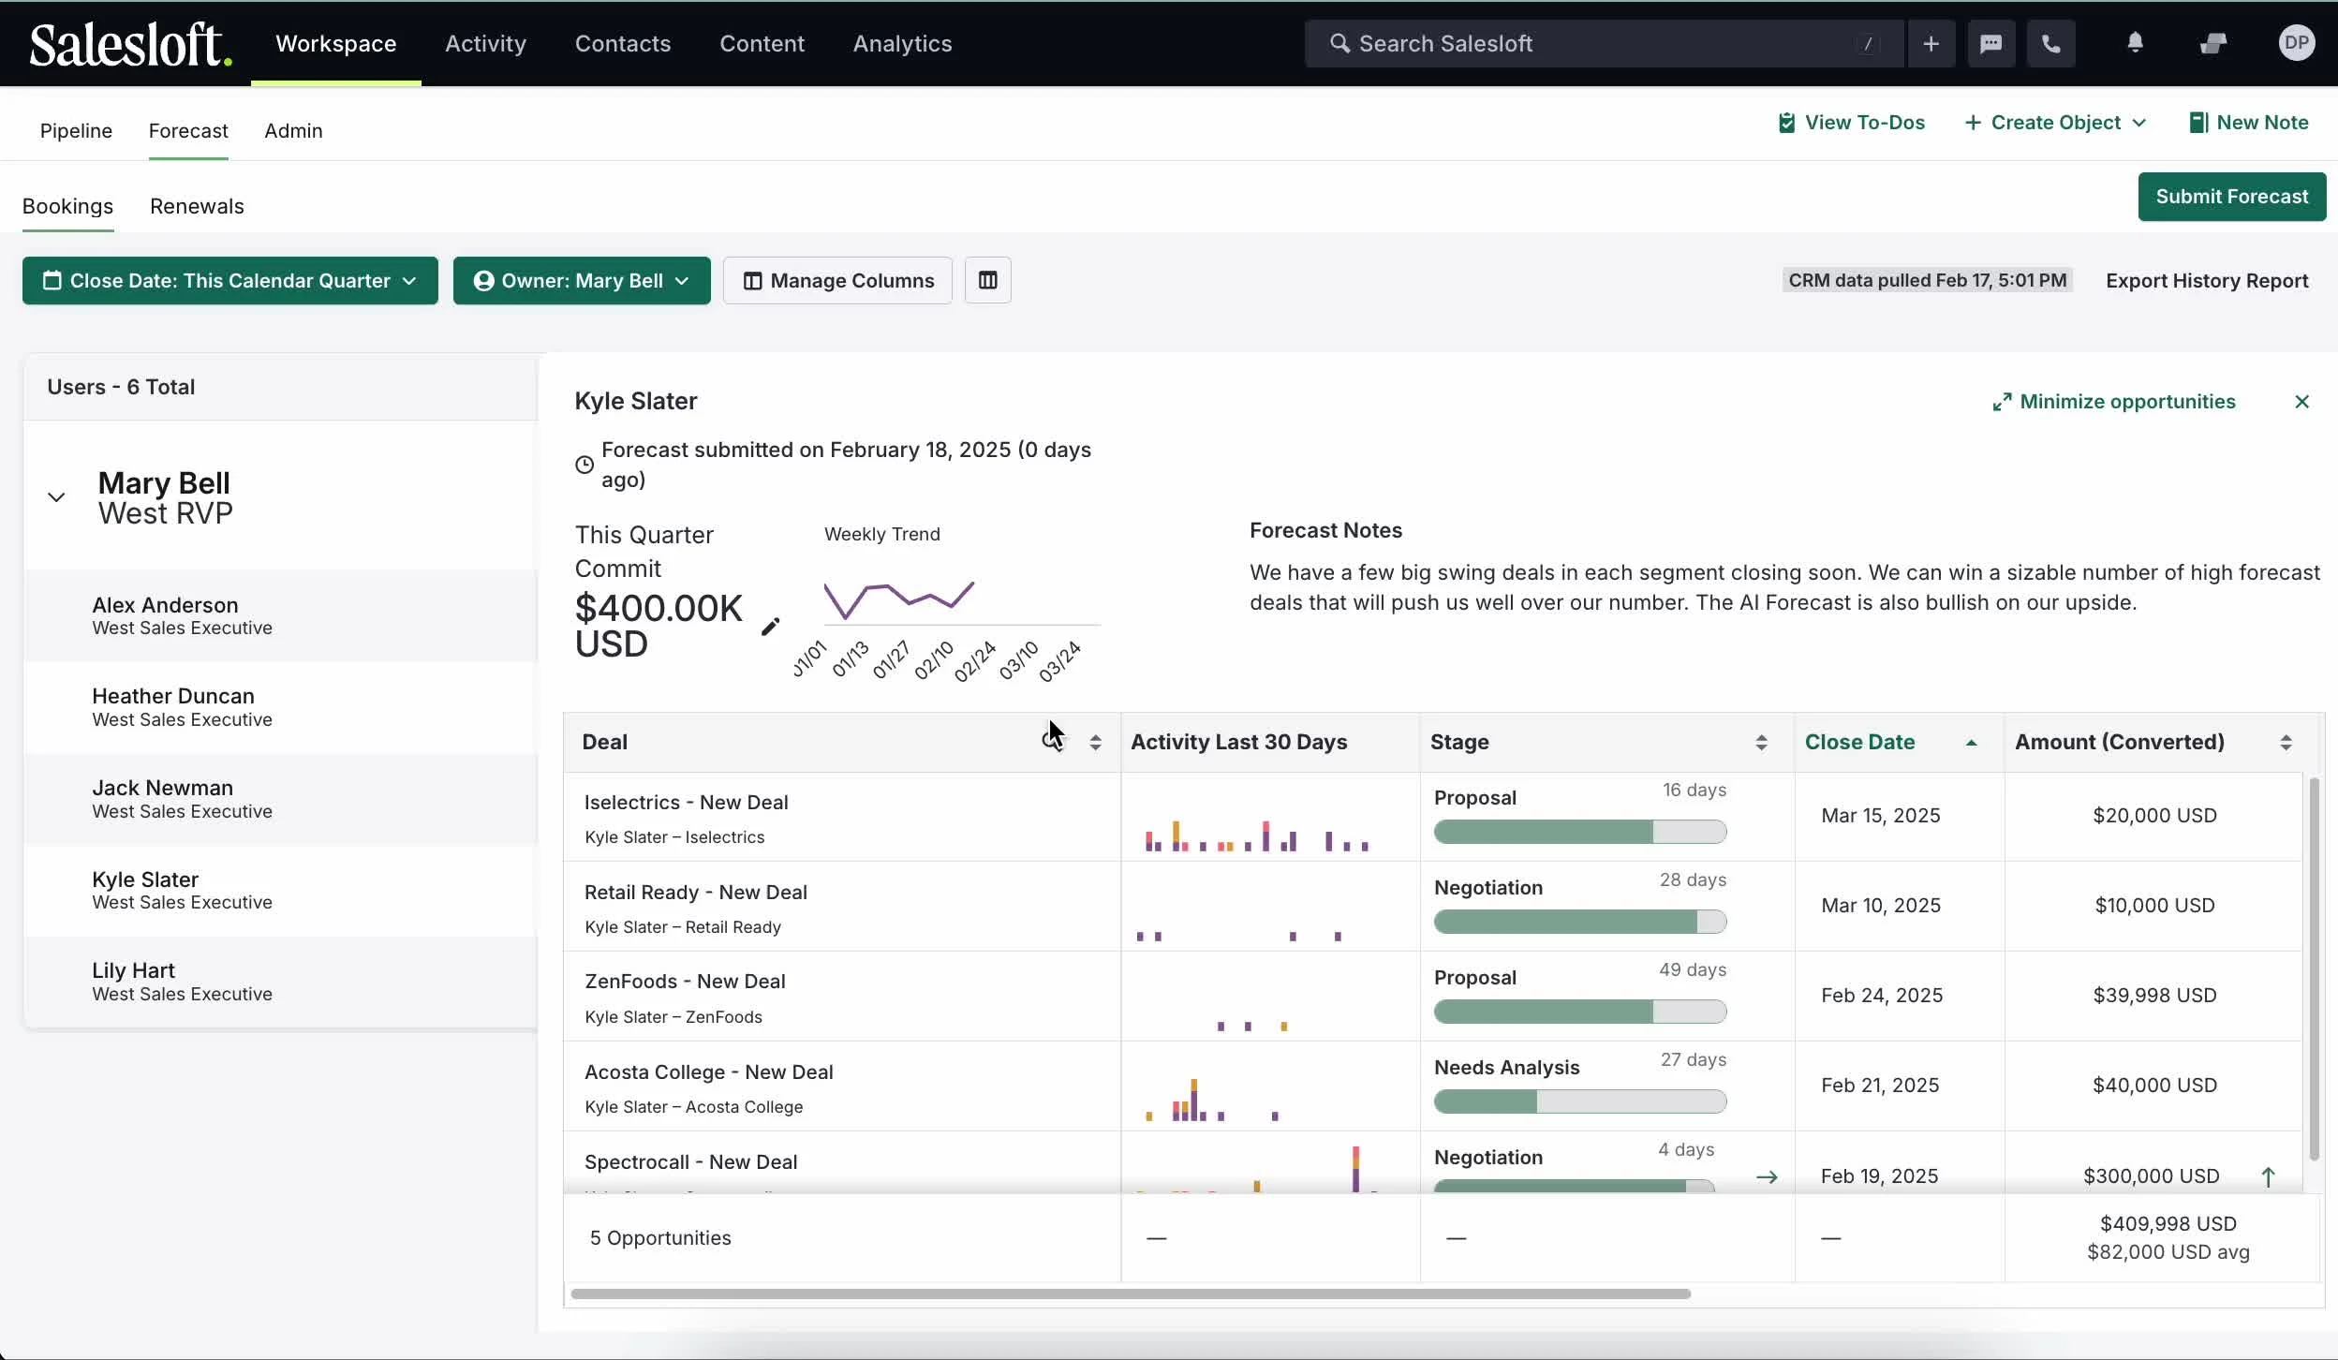Open the Admin tab
The width and height of the screenshot is (2338, 1360).
click(293, 130)
